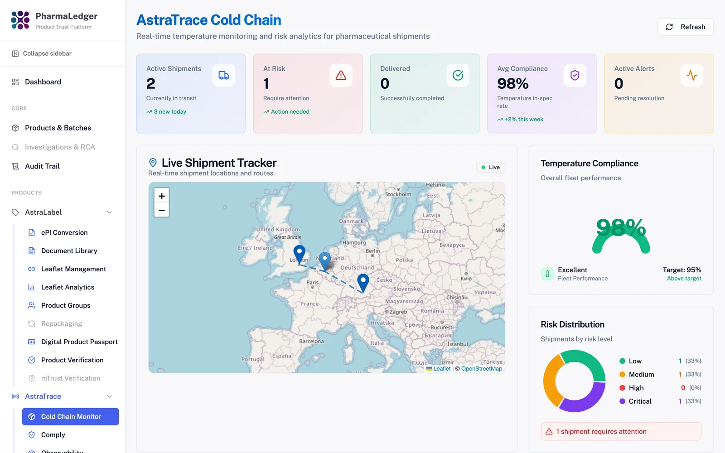Screen dimensions: 725x453
Task: Zoom in on the map
Action: pyautogui.click(x=162, y=196)
